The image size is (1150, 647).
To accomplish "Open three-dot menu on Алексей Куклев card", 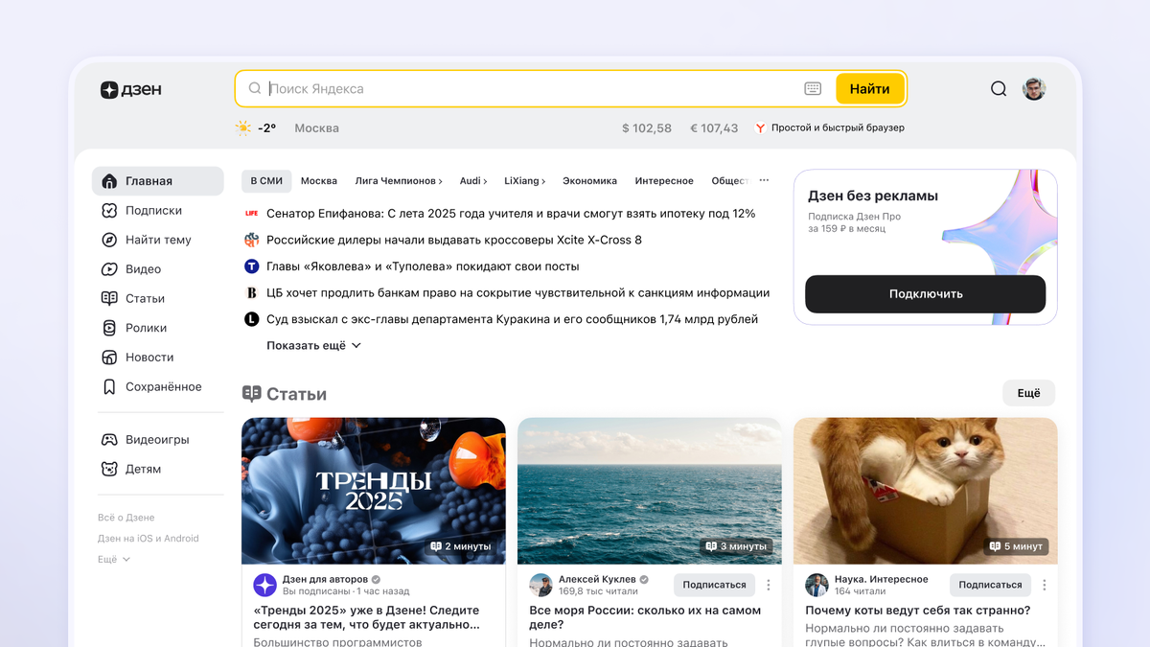I will pos(769,585).
